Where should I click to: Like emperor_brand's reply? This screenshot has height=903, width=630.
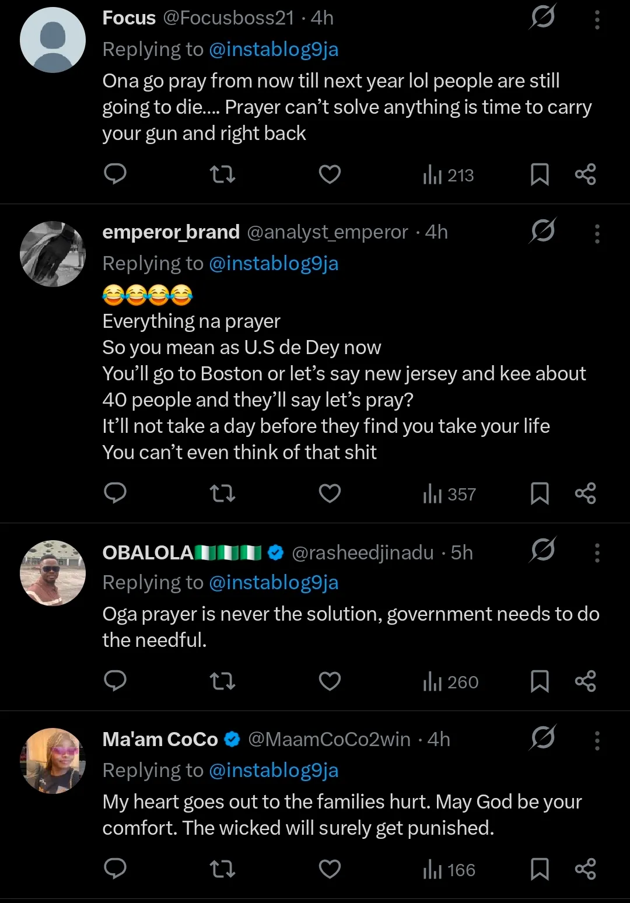(x=330, y=494)
